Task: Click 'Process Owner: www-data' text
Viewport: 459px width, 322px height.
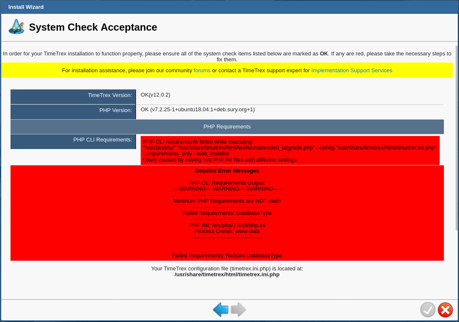Action: click(227, 231)
